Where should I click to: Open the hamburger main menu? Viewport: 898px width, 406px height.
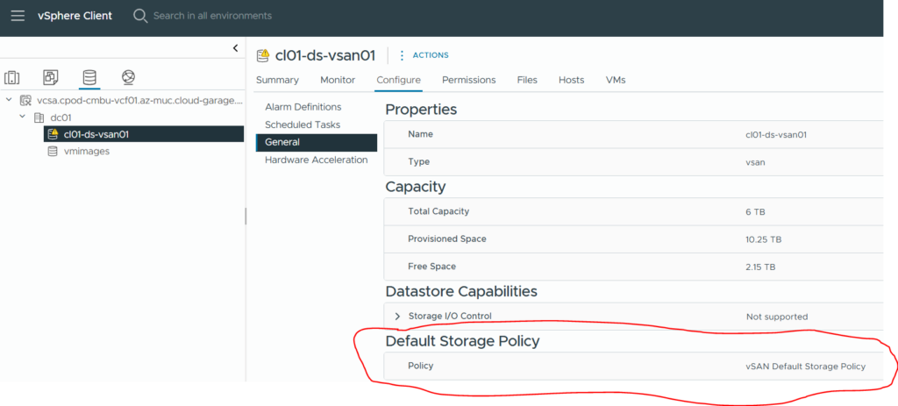(18, 16)
